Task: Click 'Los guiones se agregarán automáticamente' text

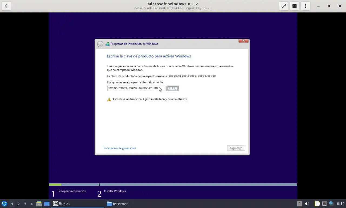Action: point(135,82)
